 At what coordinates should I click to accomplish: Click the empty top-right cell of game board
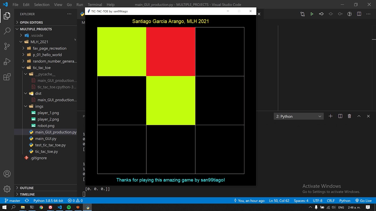click(220, 52)
